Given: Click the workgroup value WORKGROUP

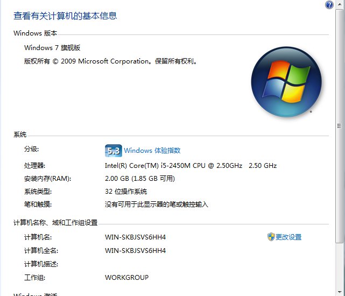Looking at the screenshot, I should coord(126,278).
